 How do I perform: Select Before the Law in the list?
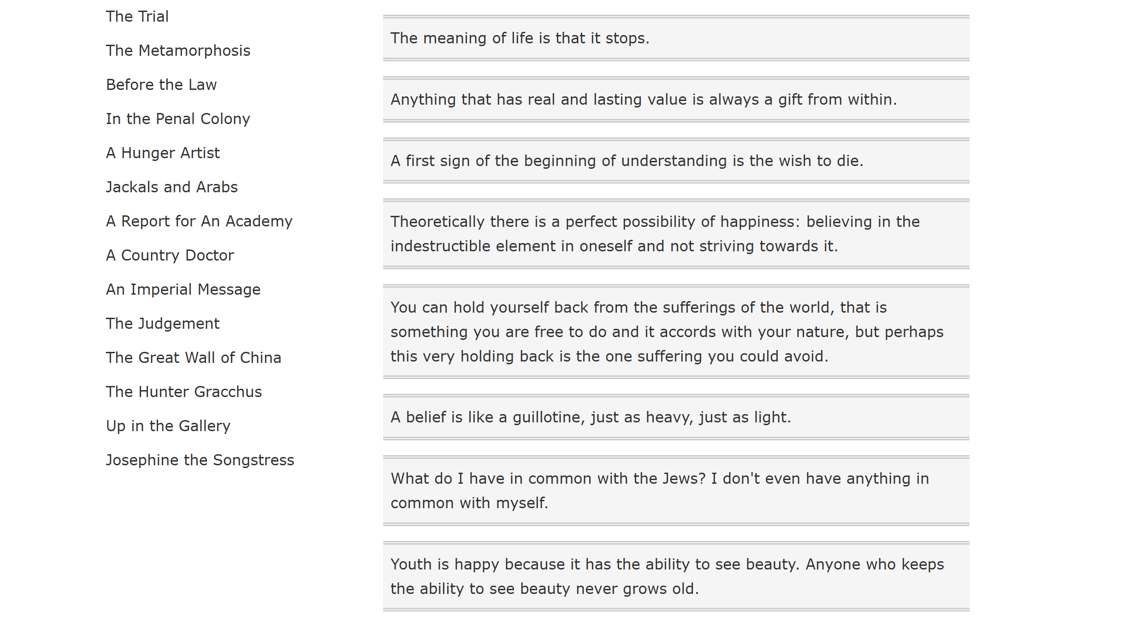tap(161, 85)
